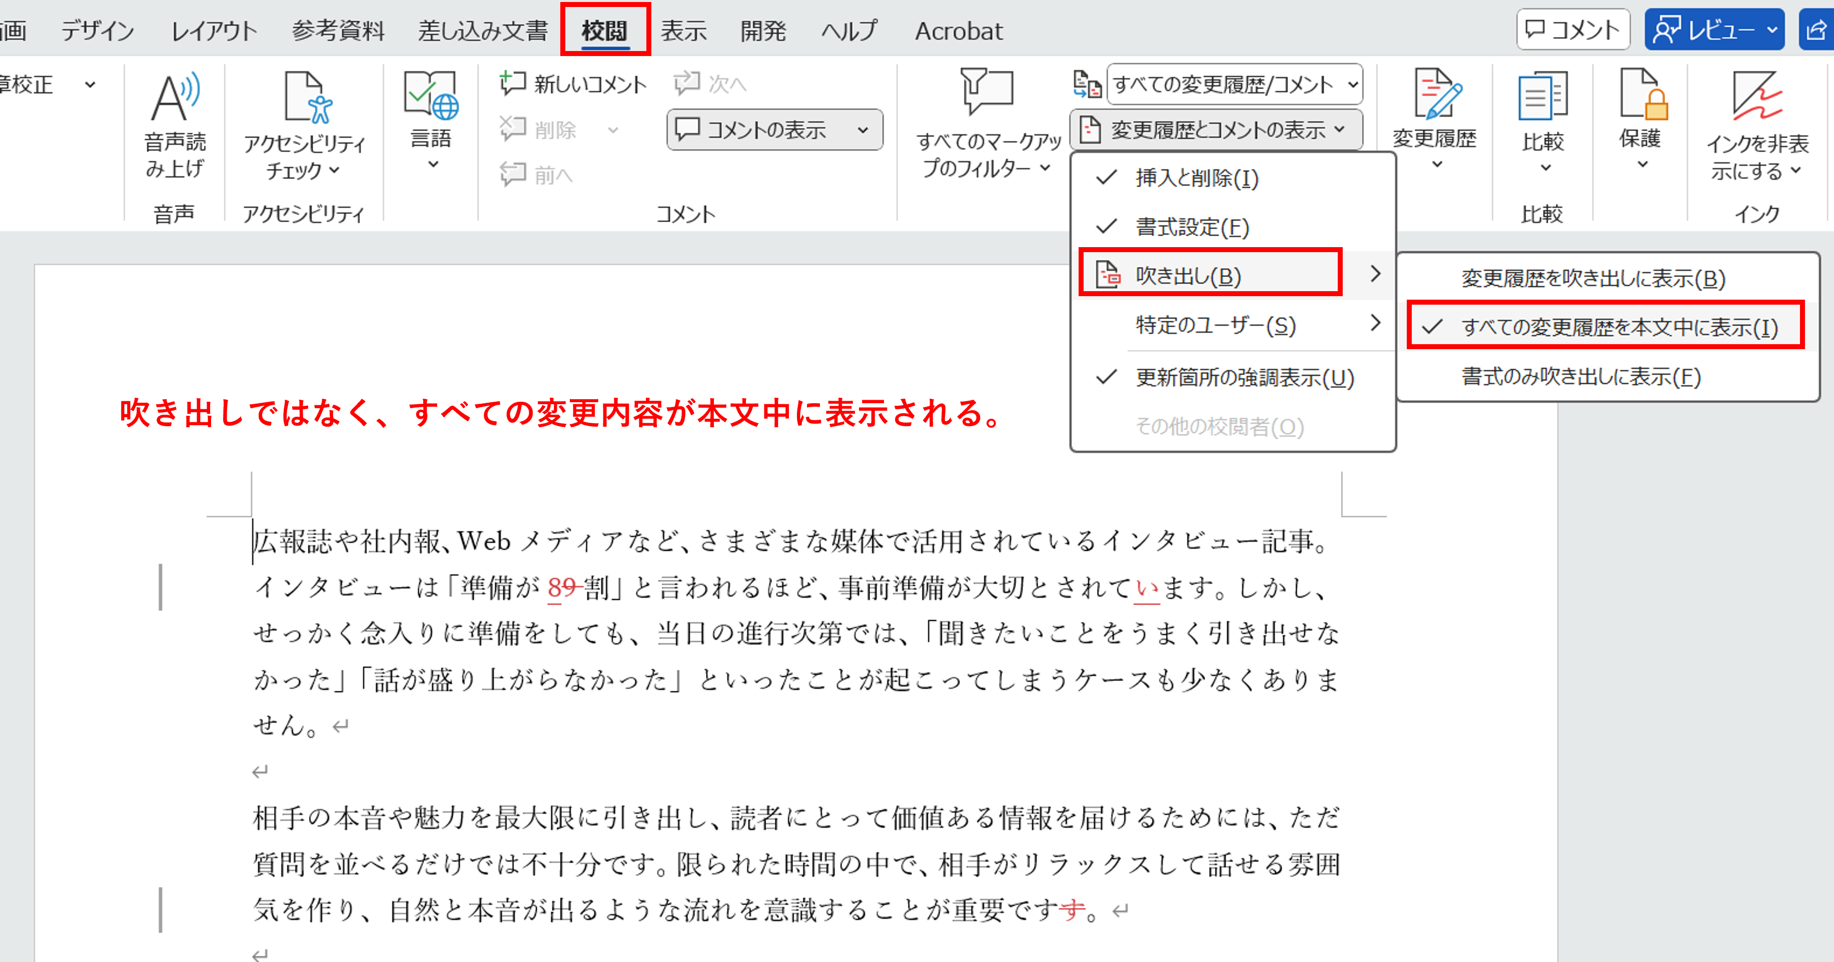Switch to the References (参考資料) tab
Screen dimensions: 1834x962
(x=338, y=31)
